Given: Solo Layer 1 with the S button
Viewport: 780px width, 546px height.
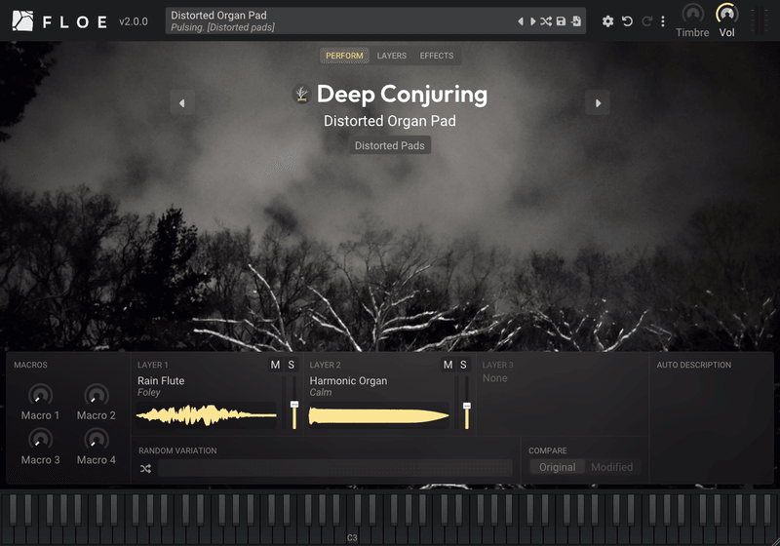Looking at the screenshot, I should [291, 365].
